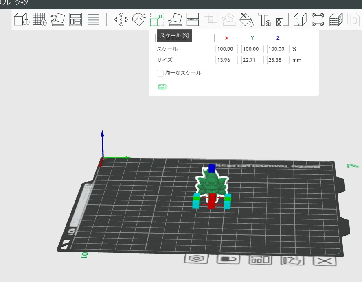The height and width of the screenshot is (282, 362).
Task: Select the Cut tool
Action: pos(193,20)
